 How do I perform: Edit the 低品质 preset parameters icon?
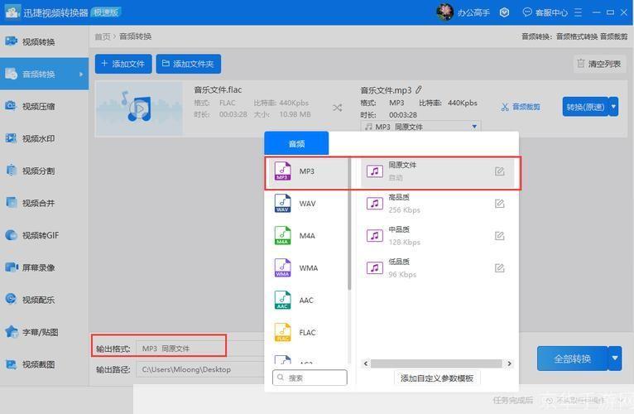coord(500,268)
